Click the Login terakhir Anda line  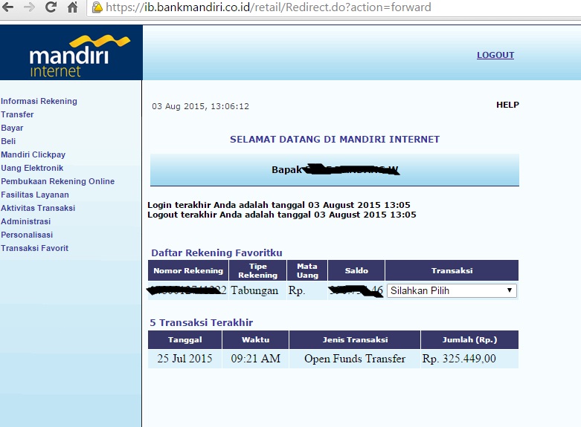coord(279,205)
